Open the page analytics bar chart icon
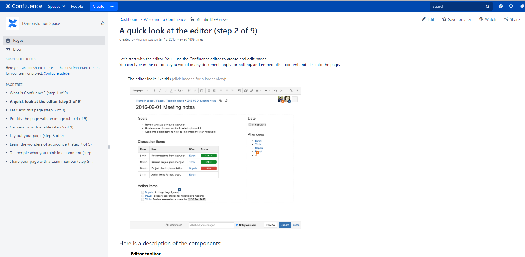The image size is (525, 257). (206, 19)
